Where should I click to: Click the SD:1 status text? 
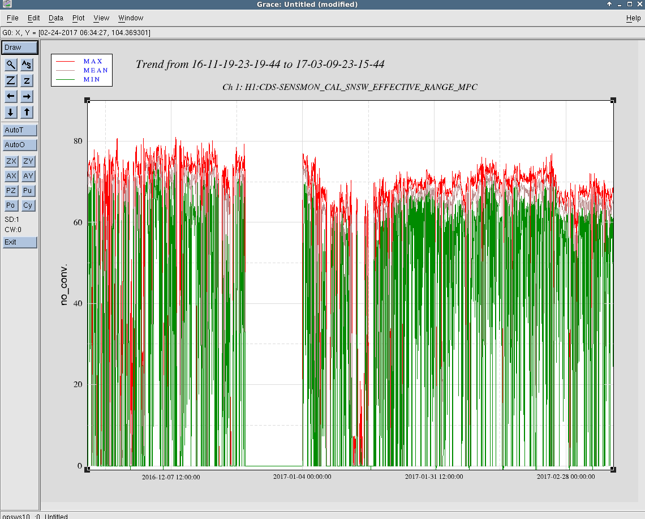(x=12, y=220)
